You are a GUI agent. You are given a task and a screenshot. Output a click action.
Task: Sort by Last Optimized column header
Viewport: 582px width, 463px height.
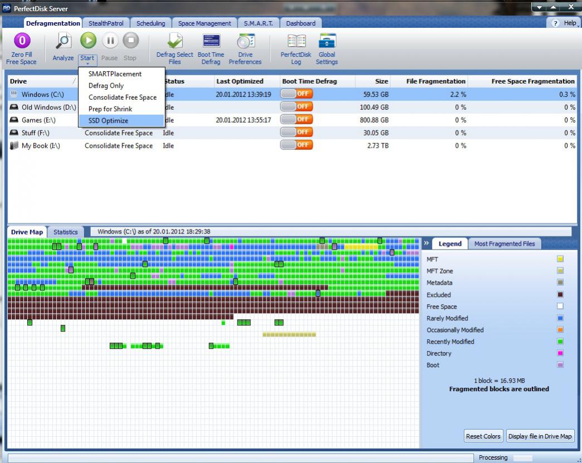(247, 81)
